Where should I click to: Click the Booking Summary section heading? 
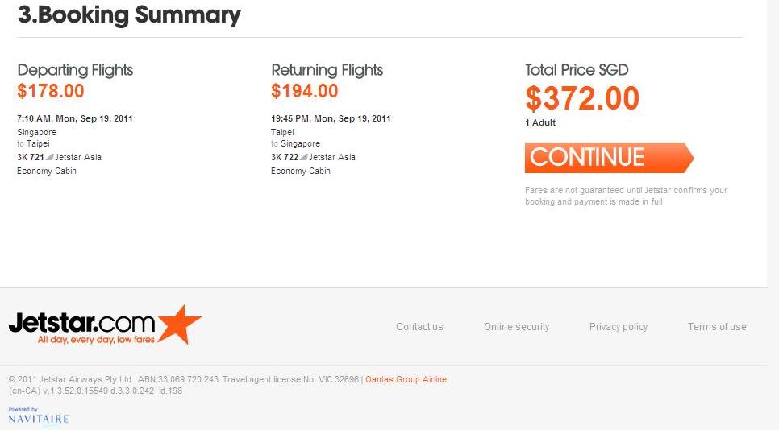click(129, 14)
